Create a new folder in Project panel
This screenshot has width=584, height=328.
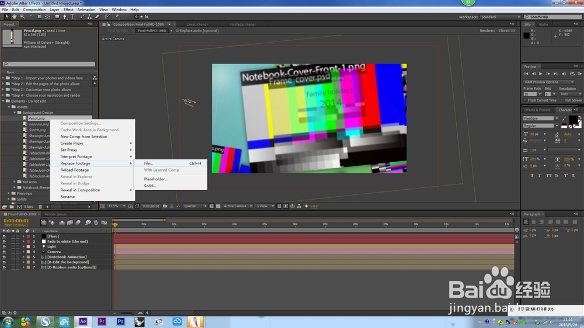[12, 207]
